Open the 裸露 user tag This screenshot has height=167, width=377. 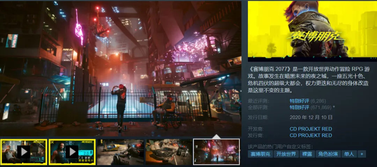(307, 154)
